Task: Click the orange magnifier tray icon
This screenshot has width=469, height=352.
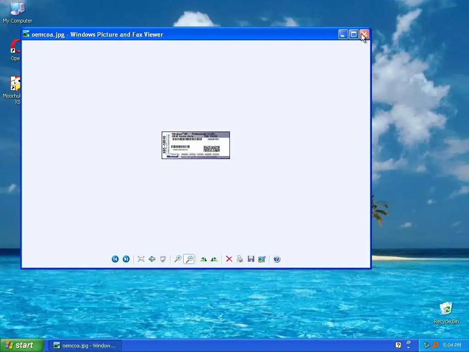Action: point(435,345)
